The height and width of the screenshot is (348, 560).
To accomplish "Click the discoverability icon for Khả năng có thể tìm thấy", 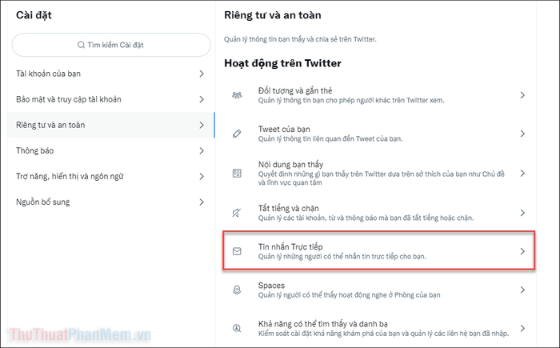I will [237, 328].
